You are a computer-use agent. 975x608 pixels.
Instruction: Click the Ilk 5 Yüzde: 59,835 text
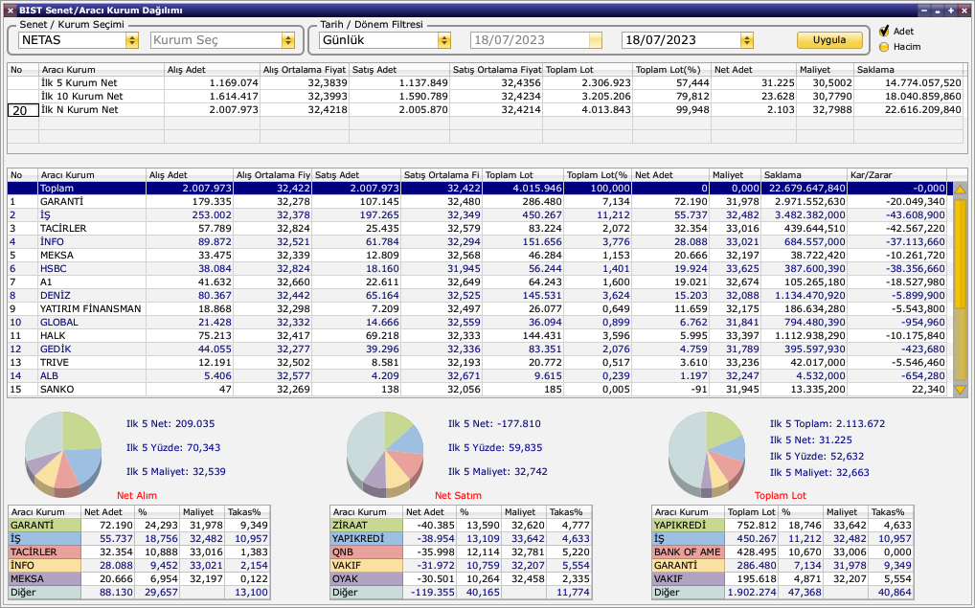pyautogui.click(x=495, y=447)
